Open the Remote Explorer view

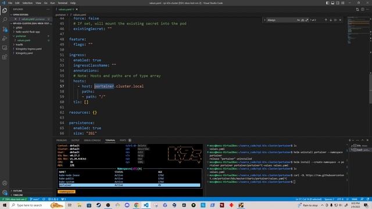(5, 48)
